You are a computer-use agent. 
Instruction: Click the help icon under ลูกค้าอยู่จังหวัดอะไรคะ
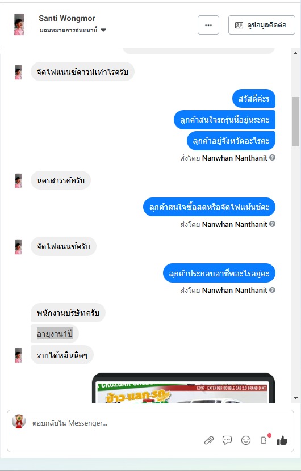(272, 157)
